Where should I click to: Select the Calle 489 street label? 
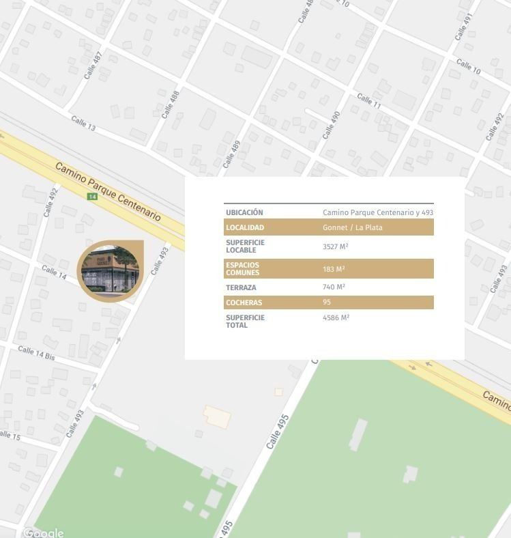pyautogui.click(x=232, y=155)
